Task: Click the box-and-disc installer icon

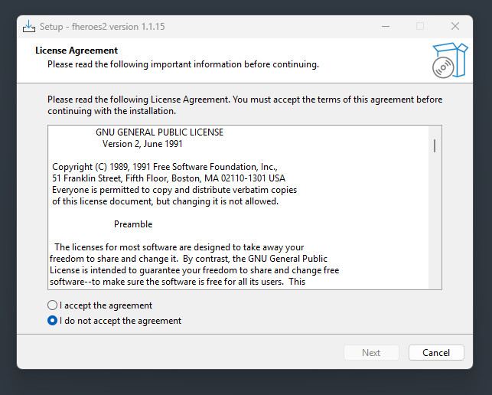Action: click(x=450, y=60)
